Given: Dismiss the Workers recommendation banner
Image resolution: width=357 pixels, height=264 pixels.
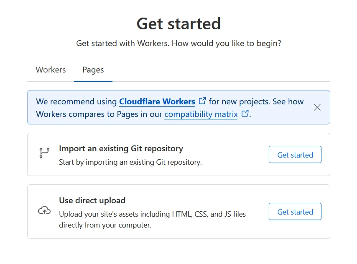Looking at the screenshot, I should tap(317, 107).
